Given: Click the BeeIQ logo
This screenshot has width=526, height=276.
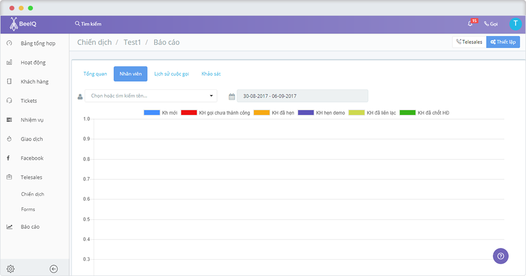Looking at the screenshot, I should tap(23, 24).
